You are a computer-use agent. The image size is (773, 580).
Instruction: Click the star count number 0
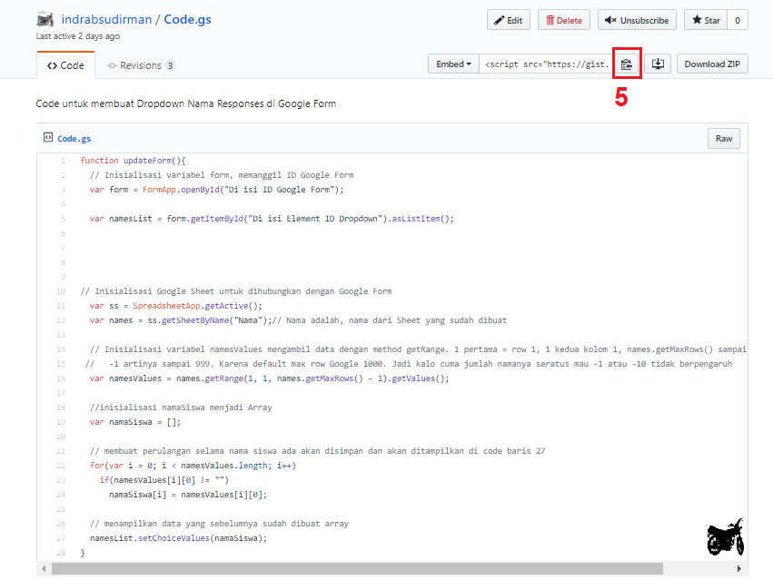coord(738,20)
